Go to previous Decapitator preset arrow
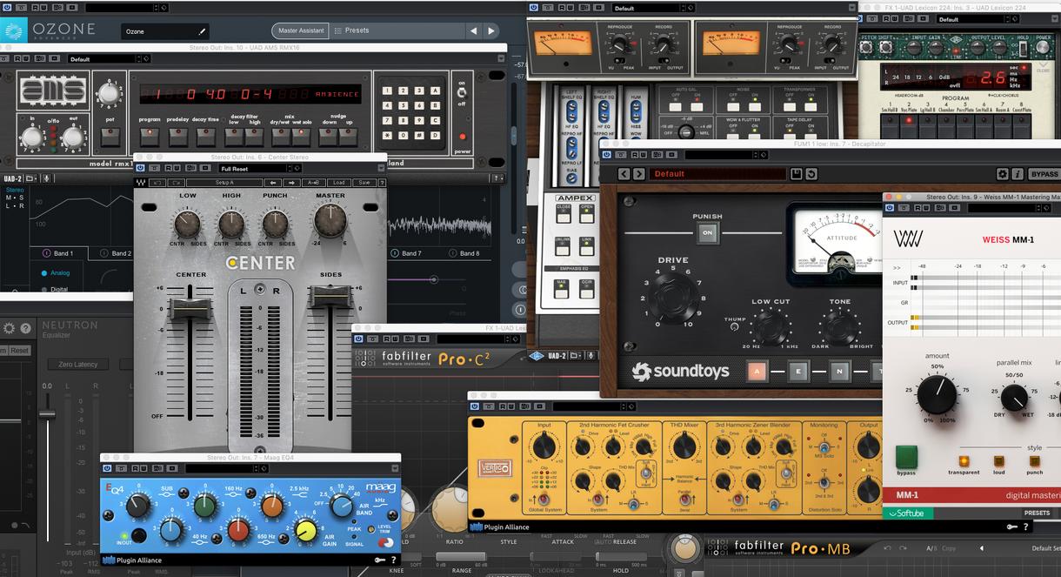 (x=624, y=174)
